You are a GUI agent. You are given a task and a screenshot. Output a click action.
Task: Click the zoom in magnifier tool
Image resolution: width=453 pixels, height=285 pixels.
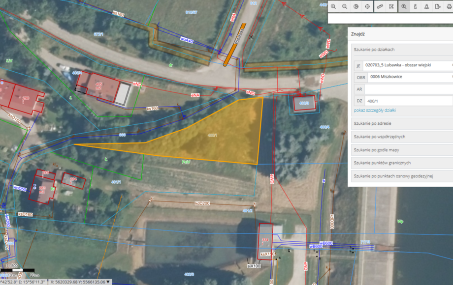pos(333,6)
